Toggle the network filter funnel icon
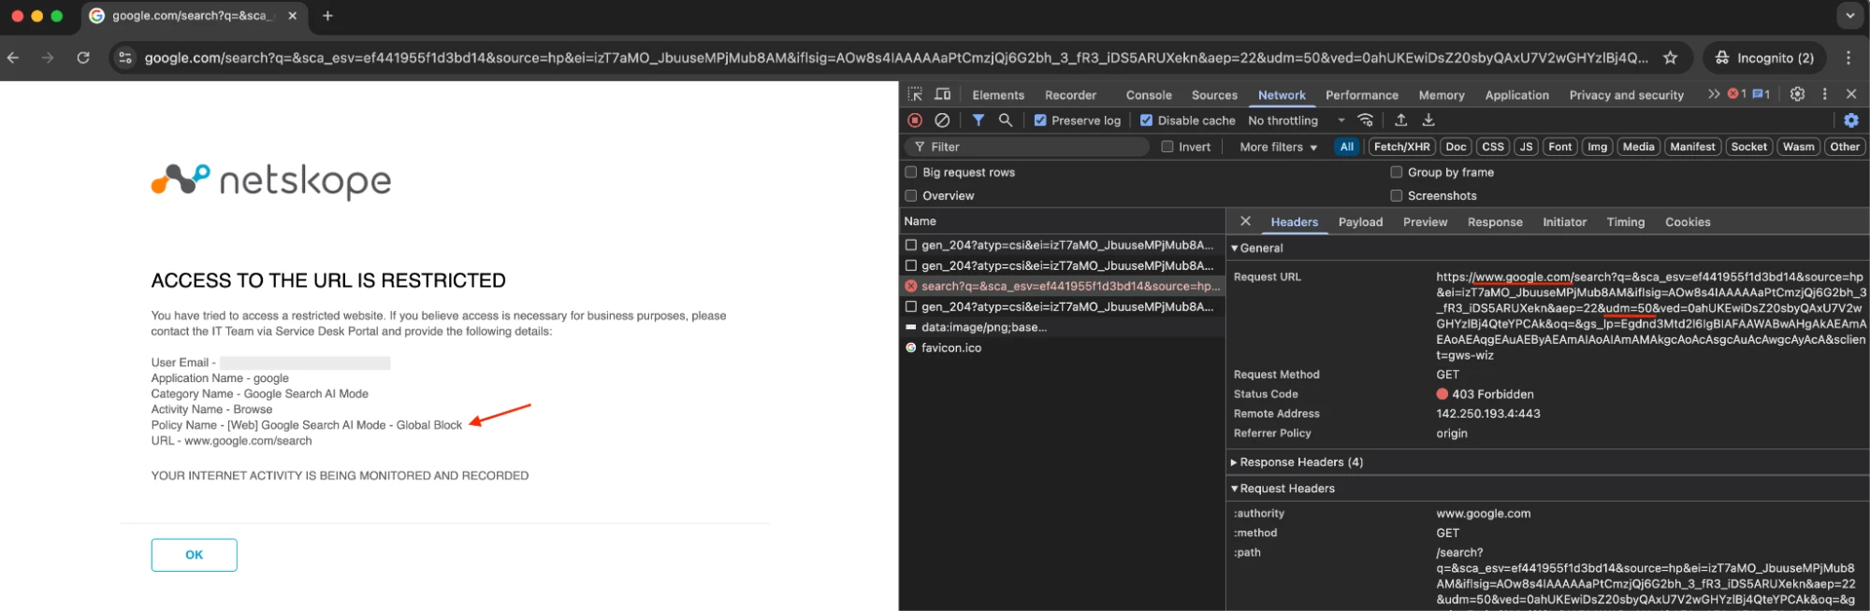This screenshot has width=1870, height=611. click(978, 121)
